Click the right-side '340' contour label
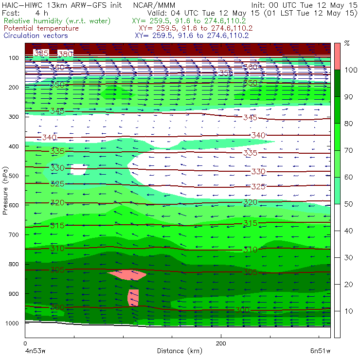Image resolution: width=360 pixels, height=360 pixels. [258, 135]
